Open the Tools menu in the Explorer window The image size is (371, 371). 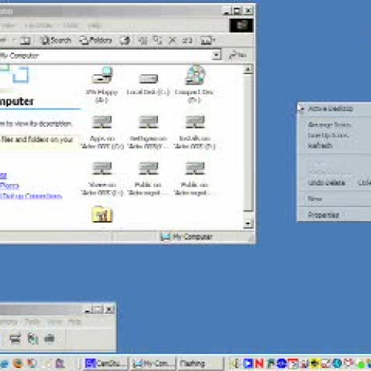pyautogui.click(x=70, y=25)
